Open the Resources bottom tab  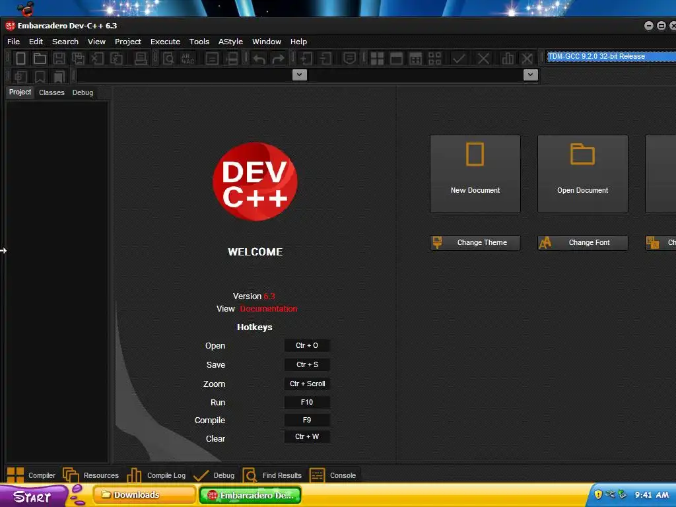click(x=91, y=475)
